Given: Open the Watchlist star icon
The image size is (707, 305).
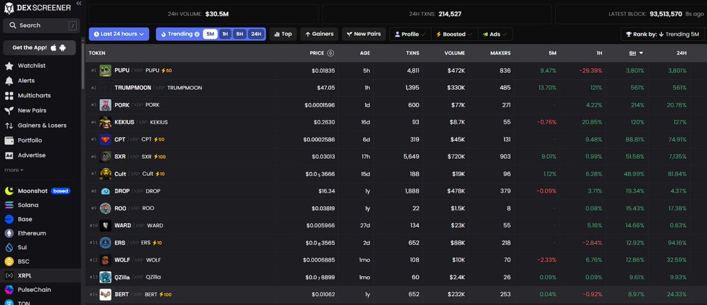Looking at the screenshot, I should click(x=9, y=66).
